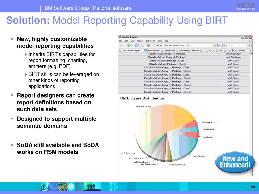This screenshot has height=194, width=259.
Task: Select the ClassTestModel::Copy_4_Package1::Class2 cell
Action: point(167,92)
